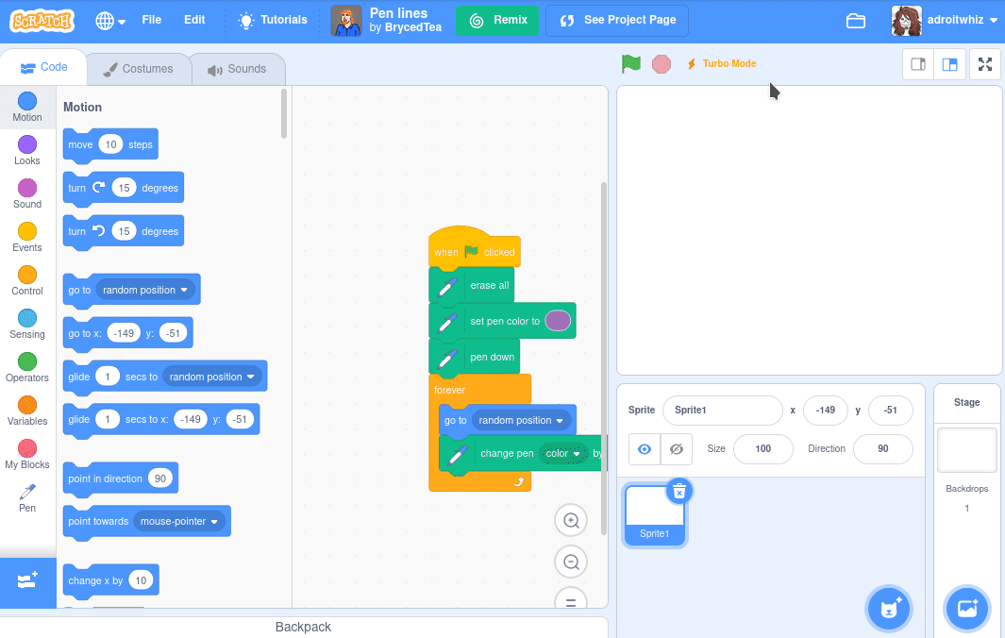Select the Events block category
Viewport: 1005px width, 638px height.
click(x=27, y=237)
